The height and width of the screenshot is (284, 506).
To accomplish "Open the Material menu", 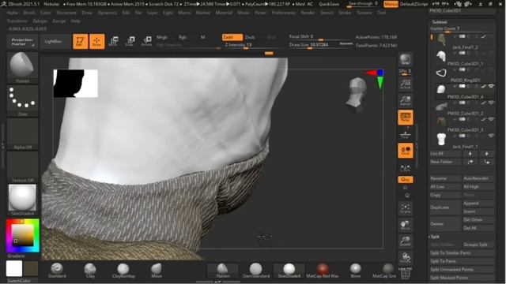I will (x=224, y=13).
